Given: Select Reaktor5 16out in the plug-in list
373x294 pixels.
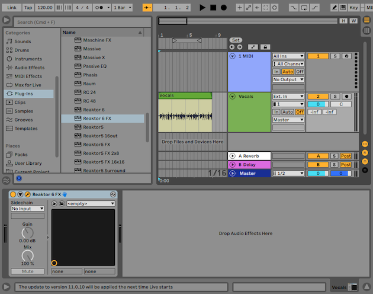Looking at the screenshot, I should tap(100, 136).
